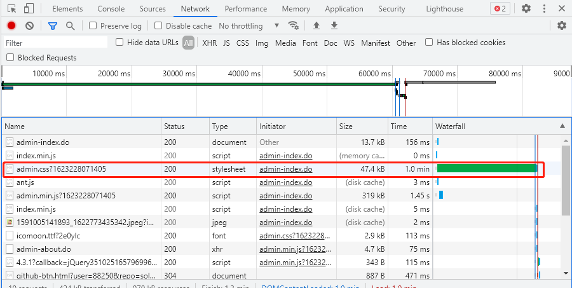
Task: Clear the network log
Action: tap(29, 26)
